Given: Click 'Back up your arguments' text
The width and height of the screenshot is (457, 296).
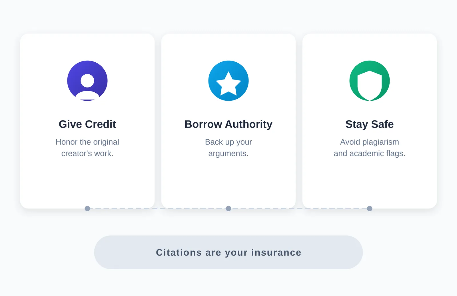Looking at the screenshot, I should click(x=228, y=148).
